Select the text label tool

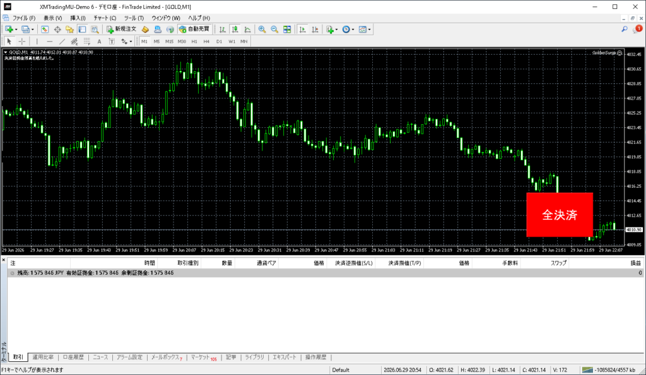tap(112, 41)
